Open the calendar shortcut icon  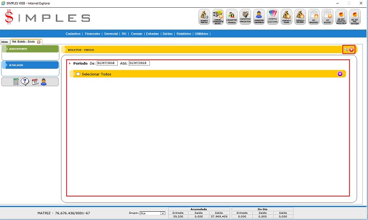tap(35, 82)
